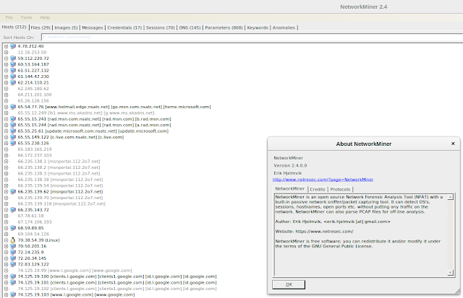The height and width of the screenshot is (298, 463).
Task: Click the host icon for 65.55.25.61 update.microsoft.com
Action: (13, 131)
